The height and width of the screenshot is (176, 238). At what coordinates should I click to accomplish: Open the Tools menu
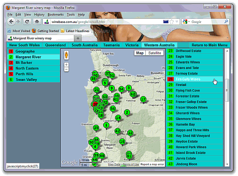point(71,15)
